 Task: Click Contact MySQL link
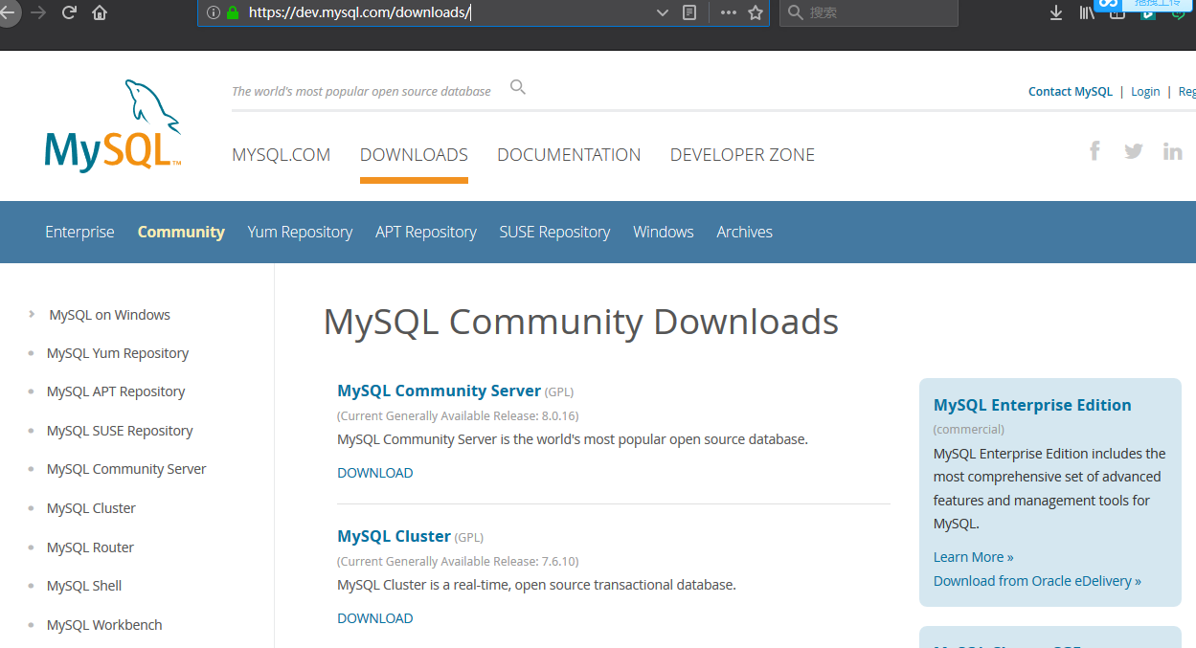click(1071, 92)
